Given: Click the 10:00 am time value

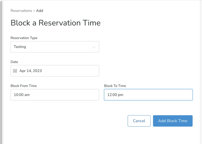Looking at the screenshot, I should pyautogui.click(x=22, y=95).
